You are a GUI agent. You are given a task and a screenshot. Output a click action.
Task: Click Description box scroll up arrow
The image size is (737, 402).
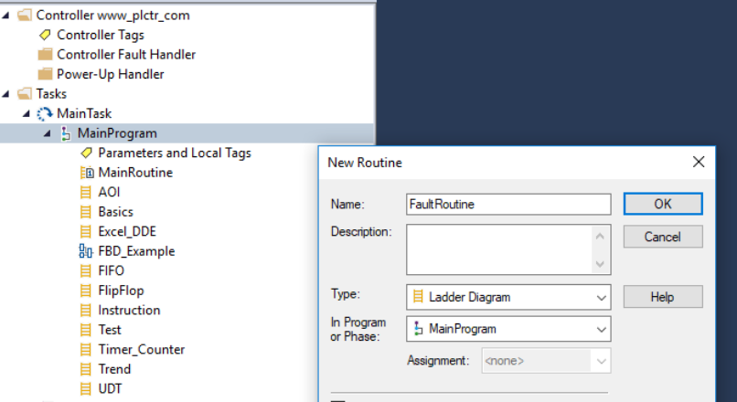[600, 237]
